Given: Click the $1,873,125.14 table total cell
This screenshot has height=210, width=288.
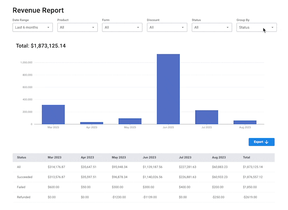Looking at the screenshot, I should coord(253,167).
